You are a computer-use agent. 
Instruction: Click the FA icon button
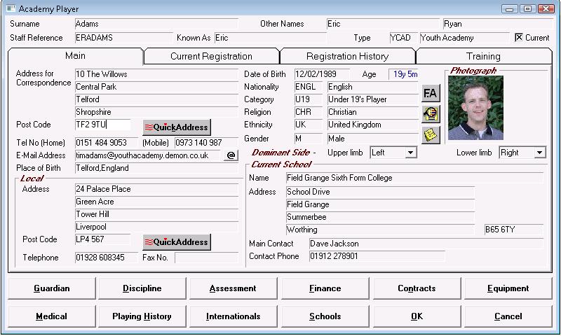tap(431, 94)
